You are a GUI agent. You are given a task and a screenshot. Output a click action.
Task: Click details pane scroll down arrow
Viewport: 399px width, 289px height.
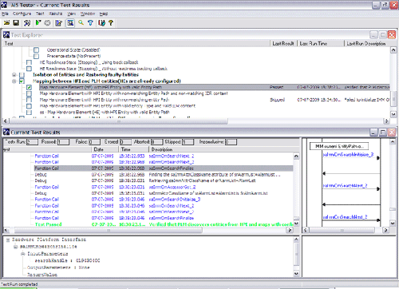[x=296, y=273]
